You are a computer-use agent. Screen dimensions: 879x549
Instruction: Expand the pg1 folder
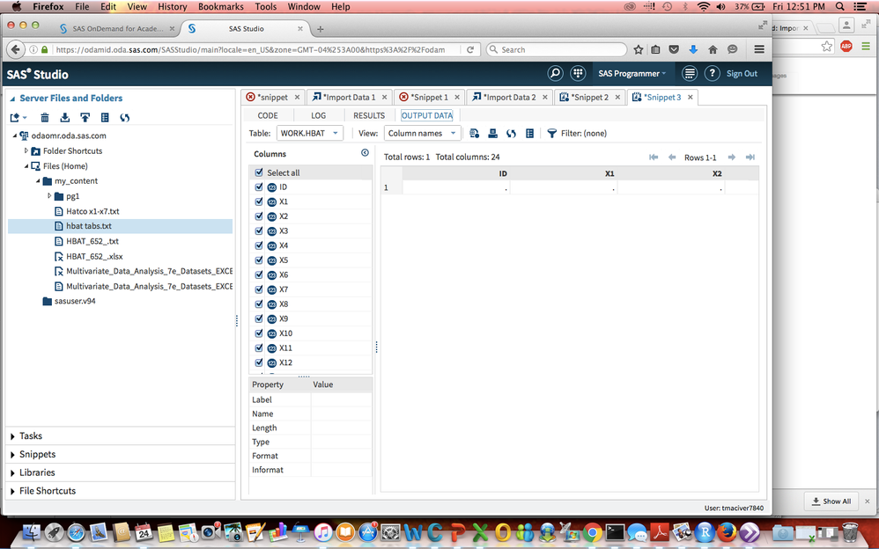pyautogui.click(x=49, y=196)
